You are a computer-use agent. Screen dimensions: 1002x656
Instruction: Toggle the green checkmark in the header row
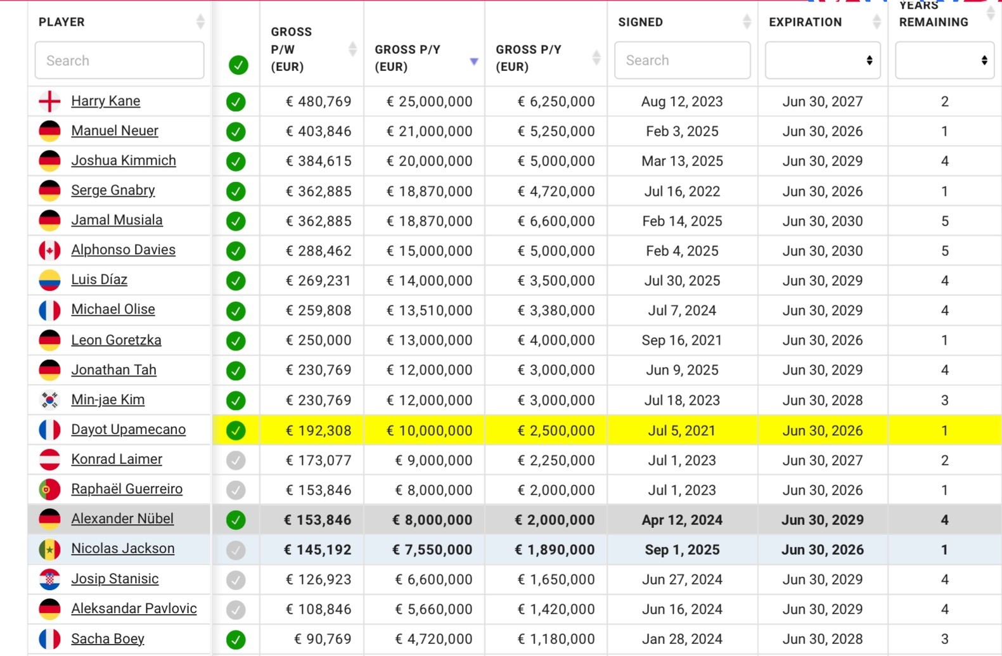[238, 65]
